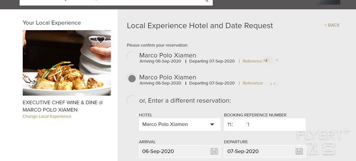Click the search text box at top
This screenshot has height=161, width=356.
(x=116, y=2)
